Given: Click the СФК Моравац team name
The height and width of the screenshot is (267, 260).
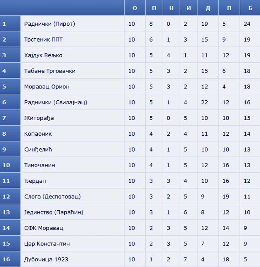Looking at the screenshot, I should coord(44,228).
